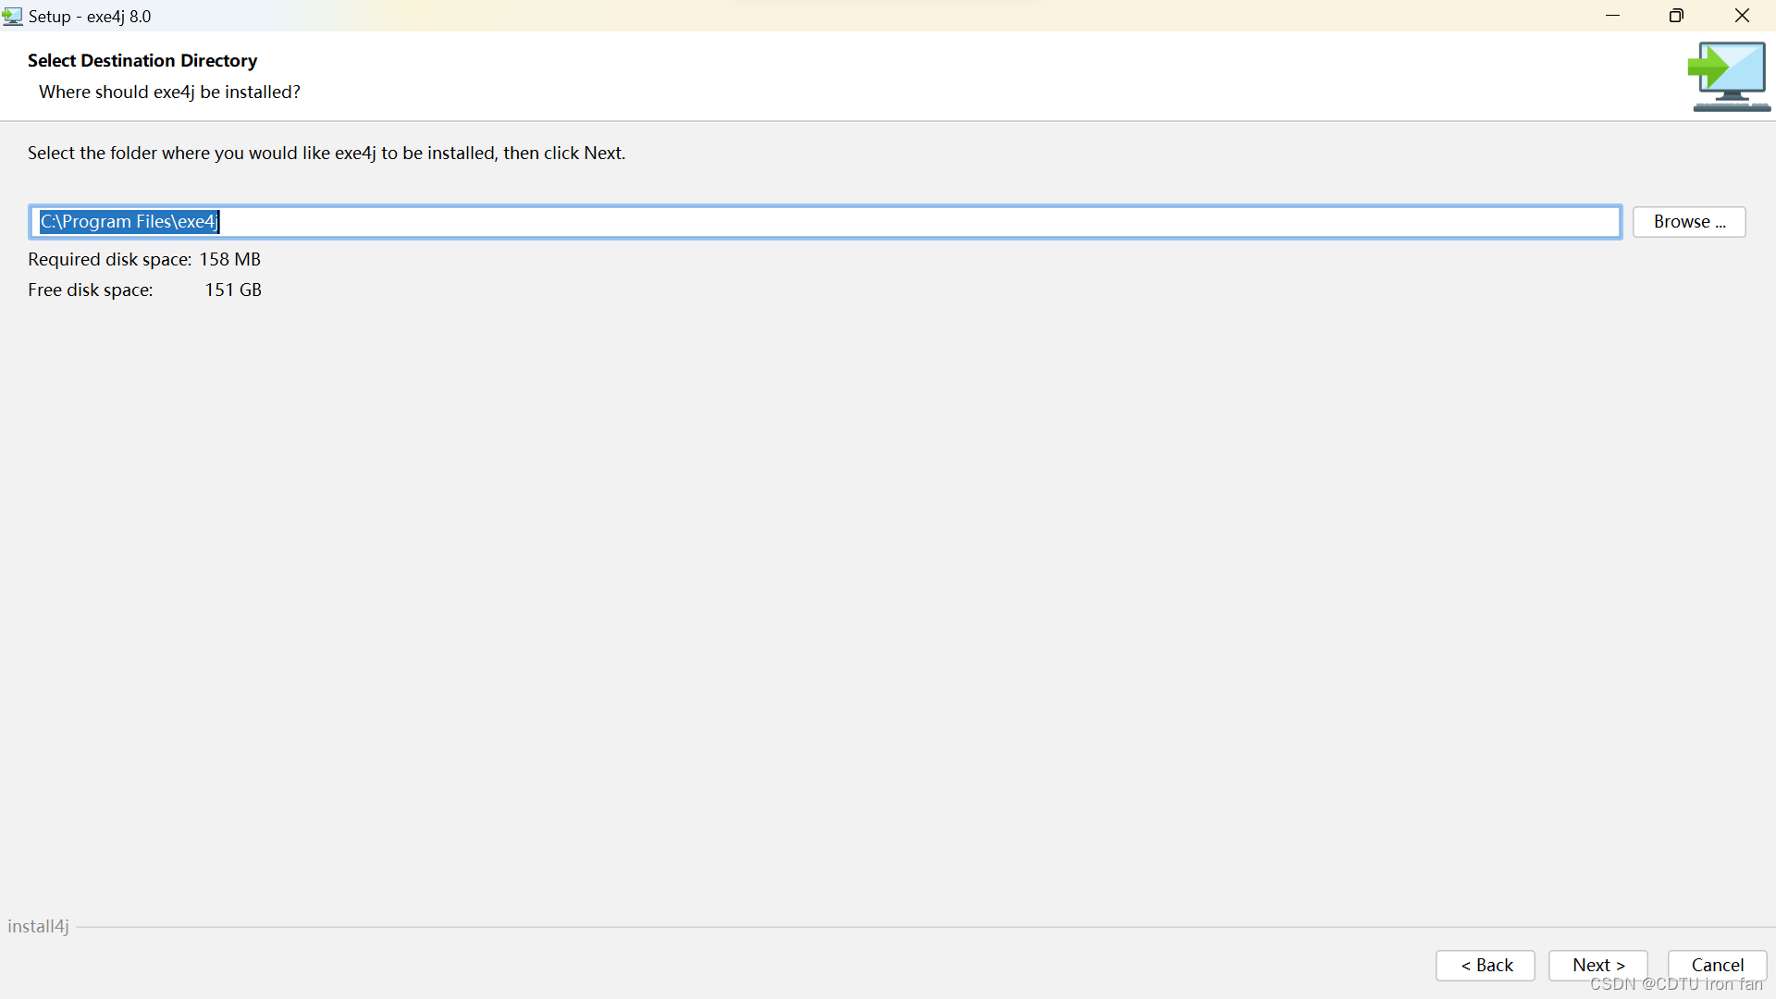
Task: Click the 158 MB value
Action: (229, 259)
